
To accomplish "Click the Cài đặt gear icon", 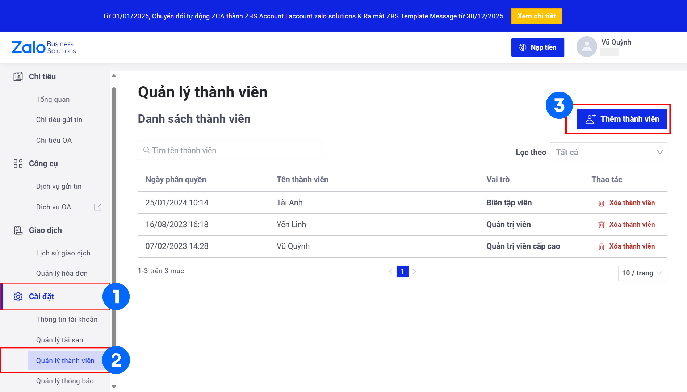I will pos(18,297).
